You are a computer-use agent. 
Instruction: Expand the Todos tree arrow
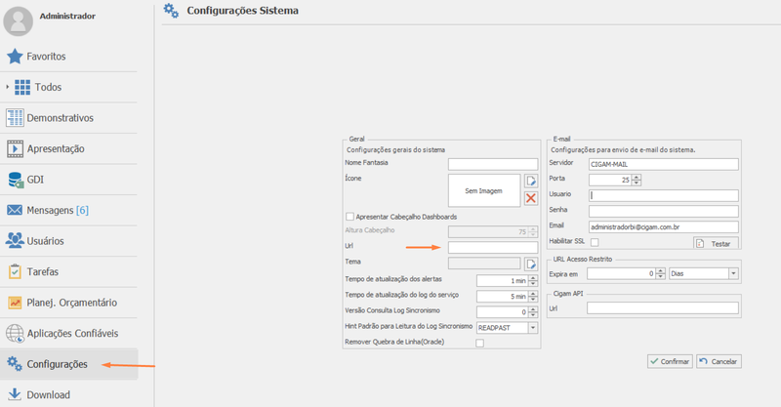[8, 87]
